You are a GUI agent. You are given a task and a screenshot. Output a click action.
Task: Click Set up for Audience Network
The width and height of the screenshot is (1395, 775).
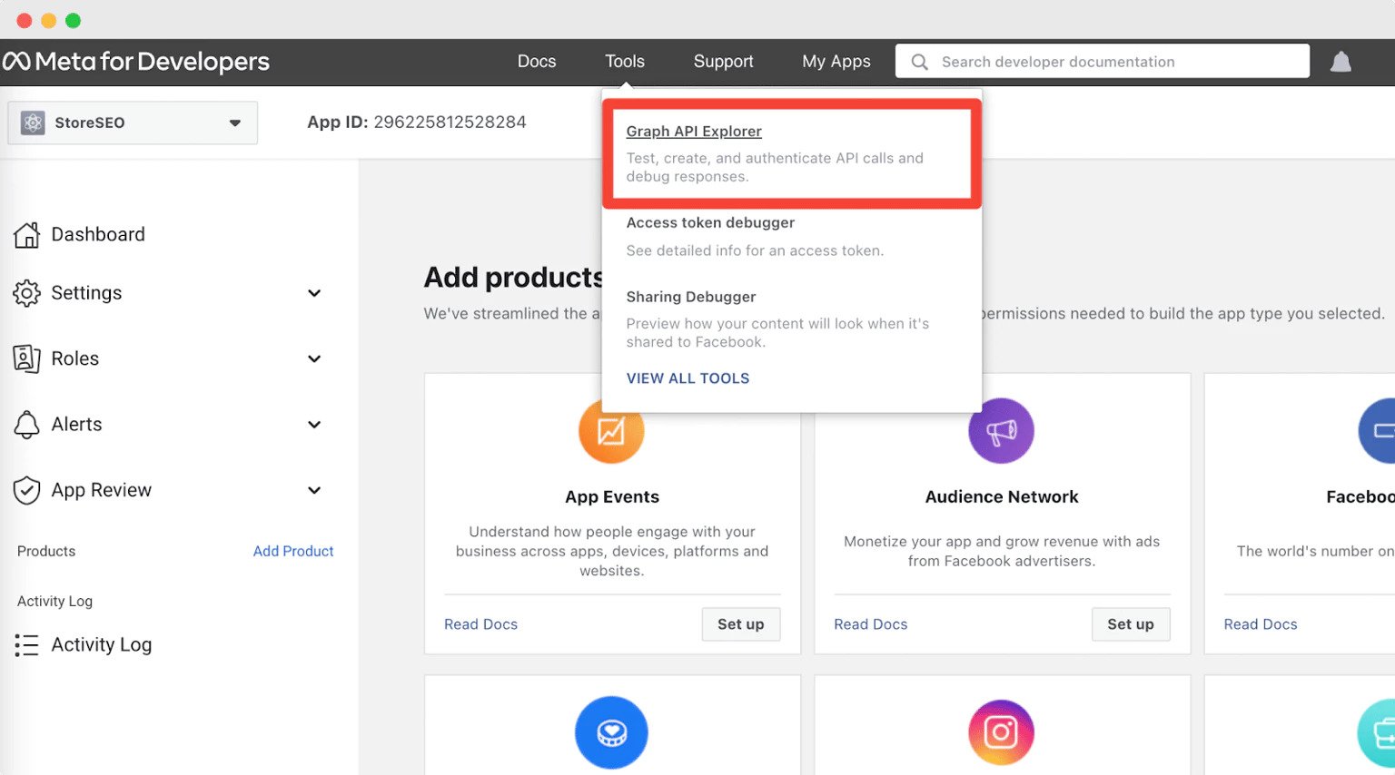click(x=1131, y=624)
